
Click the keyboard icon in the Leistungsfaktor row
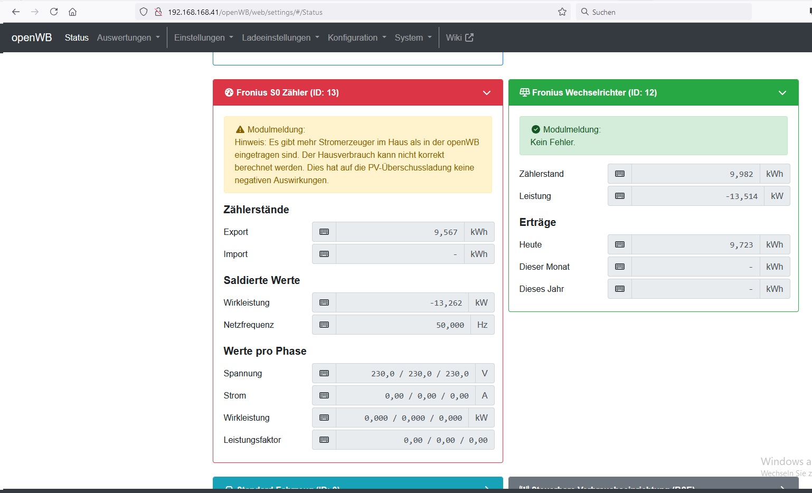tap(324, 440)
